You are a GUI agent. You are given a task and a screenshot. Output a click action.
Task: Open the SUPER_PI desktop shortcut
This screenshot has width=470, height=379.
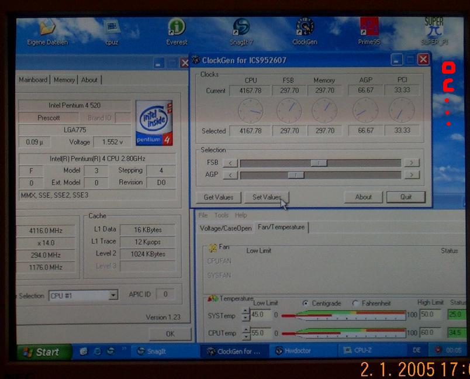pyautogui.click(x=434, y=32)
